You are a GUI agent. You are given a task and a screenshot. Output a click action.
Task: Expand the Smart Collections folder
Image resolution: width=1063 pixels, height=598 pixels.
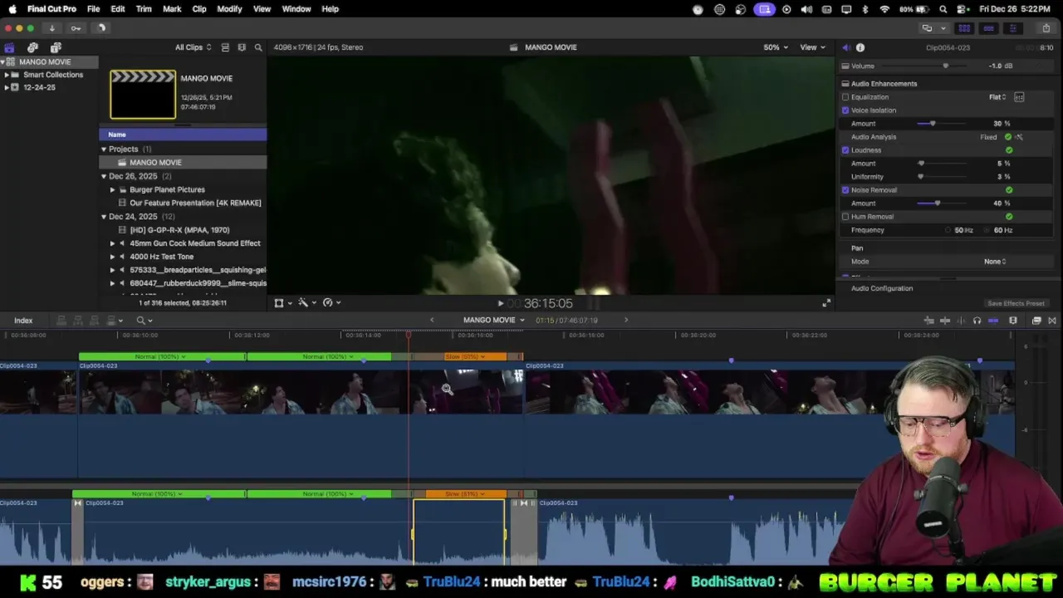click(7, 75)
